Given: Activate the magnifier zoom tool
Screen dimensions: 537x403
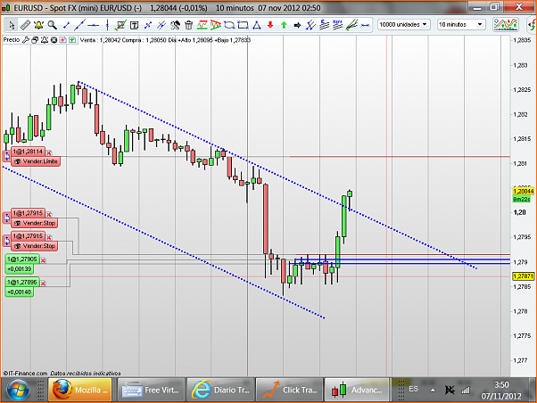Looking at the screenshot, I should 52,25.
